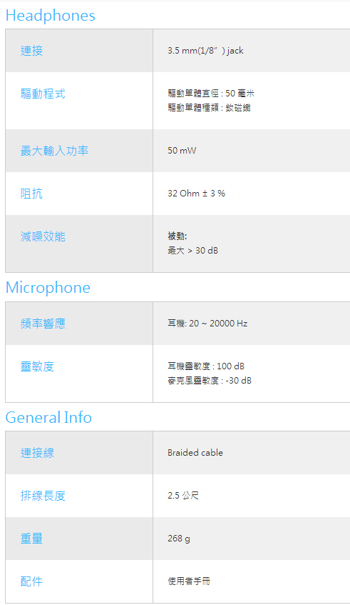The height and width of the screenshot is (605, 350).
Task: Click the 連接線 label
Action: 37,453
